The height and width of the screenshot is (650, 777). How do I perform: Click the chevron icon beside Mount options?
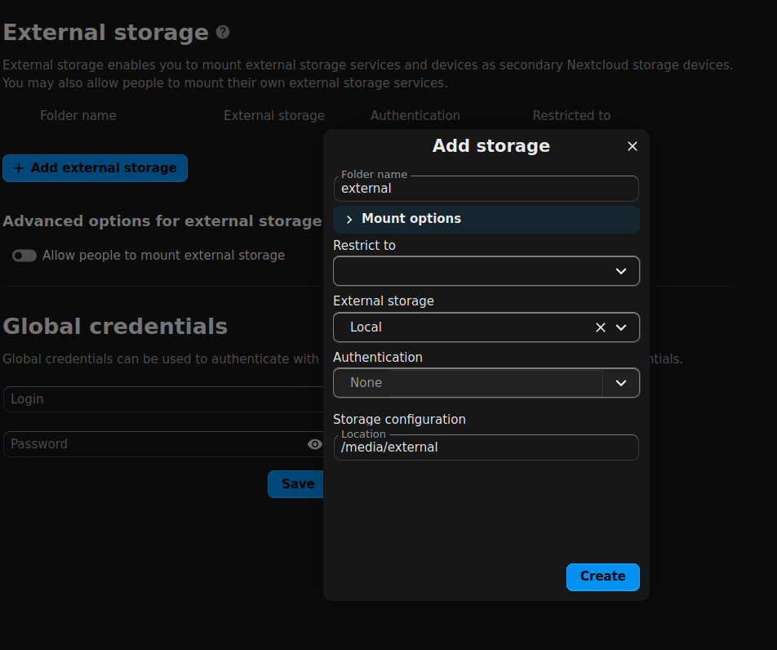click(x=349, y=219)
